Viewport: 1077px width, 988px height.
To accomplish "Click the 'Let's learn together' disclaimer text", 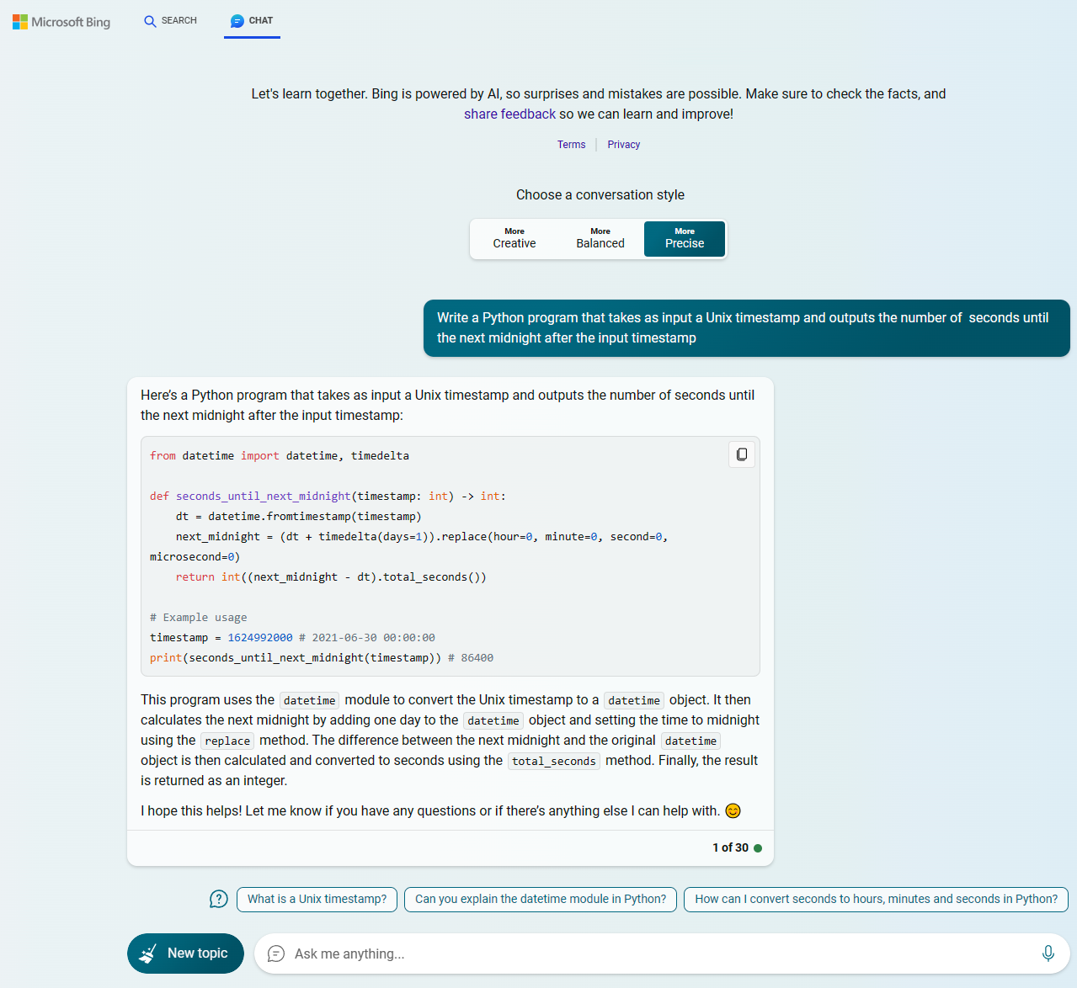I will (x=599, y=104).
